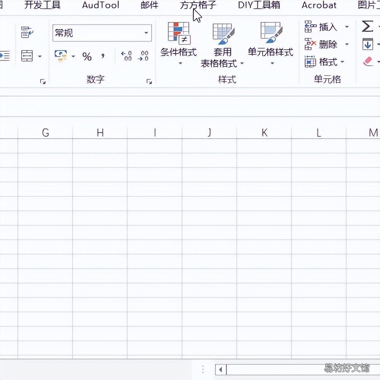Open the 套用表格格式 table styles gallery
The image size is (380, 380).
222,46
